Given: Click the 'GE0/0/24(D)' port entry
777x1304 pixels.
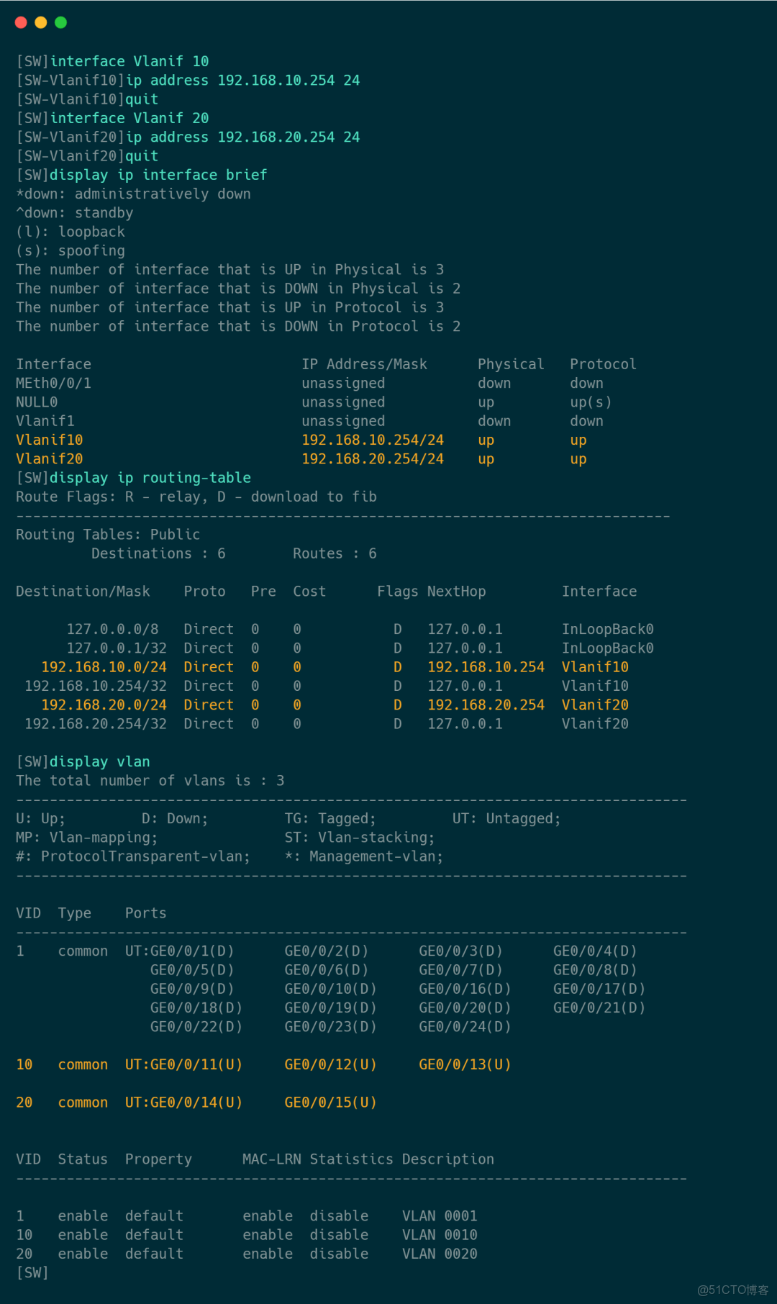Looking at the screenshot, I should (465, 1027).
